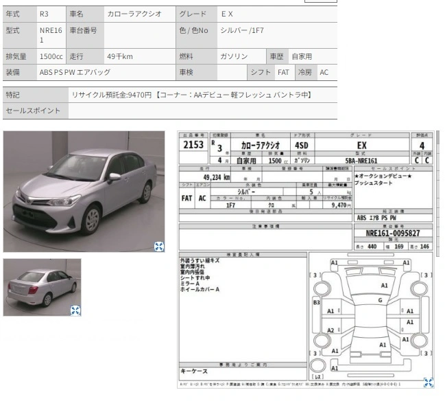The height and width of the screenshot is (412, 445).
Task: Click the グレード label
Action: [x=193, y=14]
